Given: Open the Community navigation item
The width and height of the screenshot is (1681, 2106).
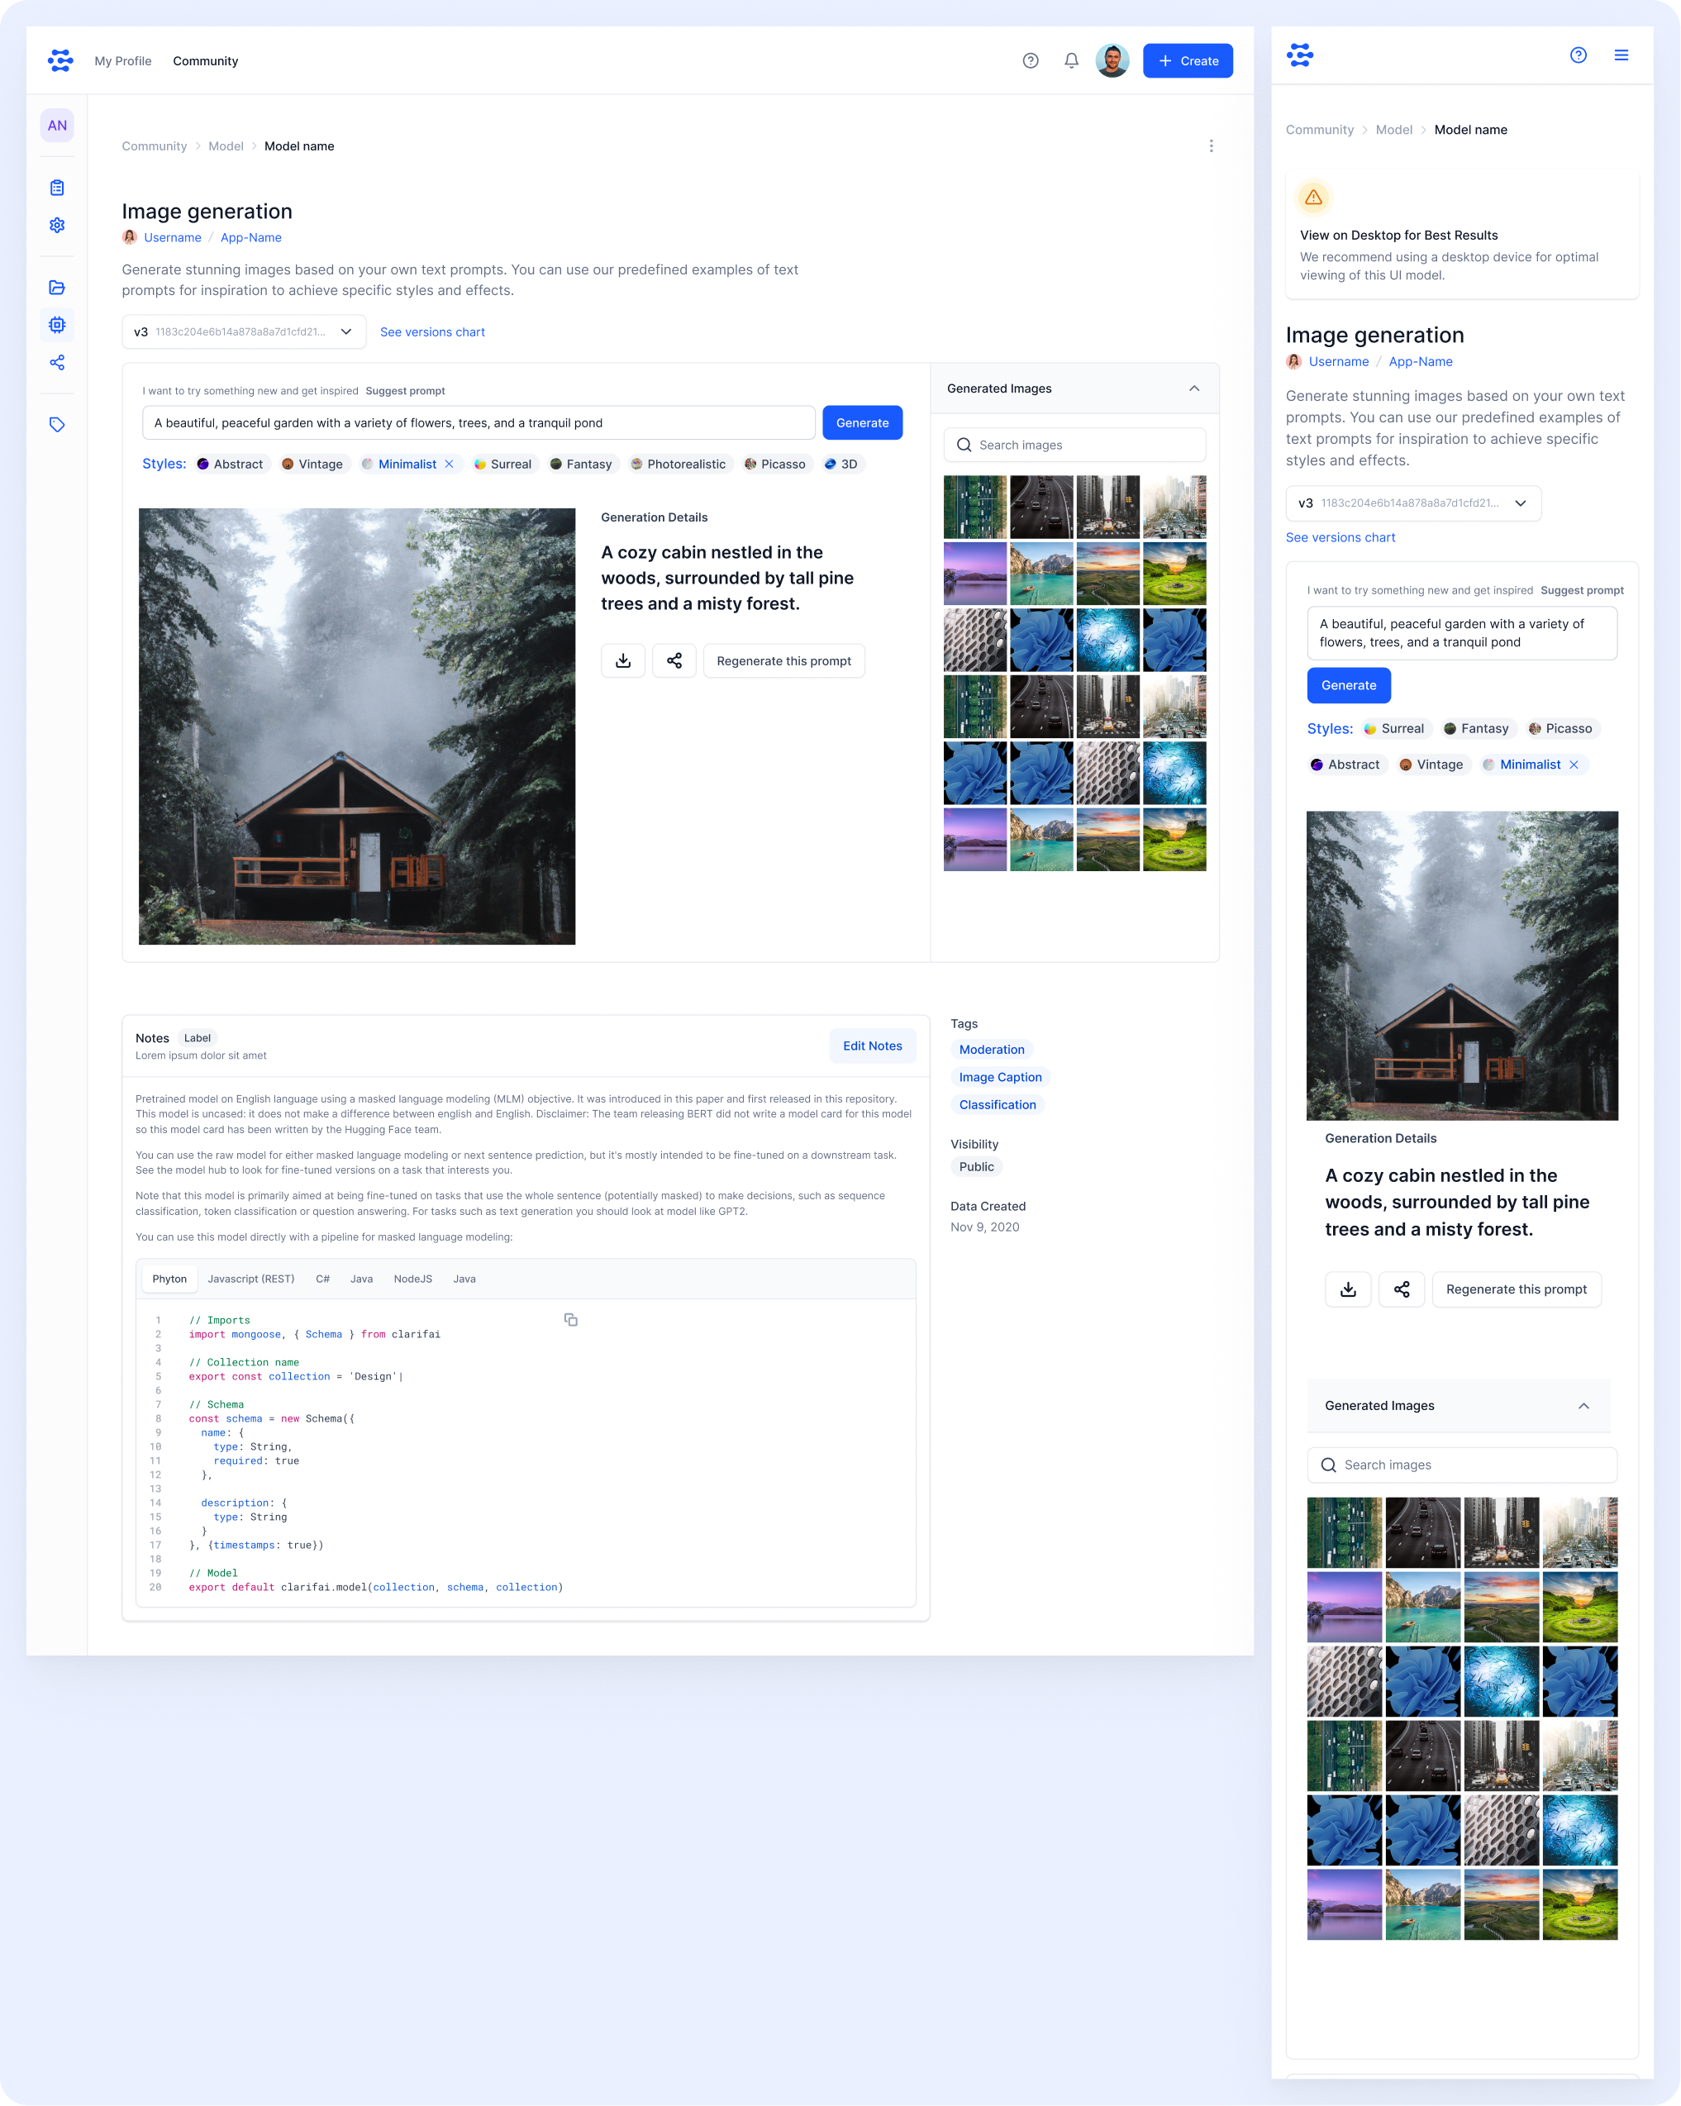Looking at the screenshot, I should click(205, 61).
